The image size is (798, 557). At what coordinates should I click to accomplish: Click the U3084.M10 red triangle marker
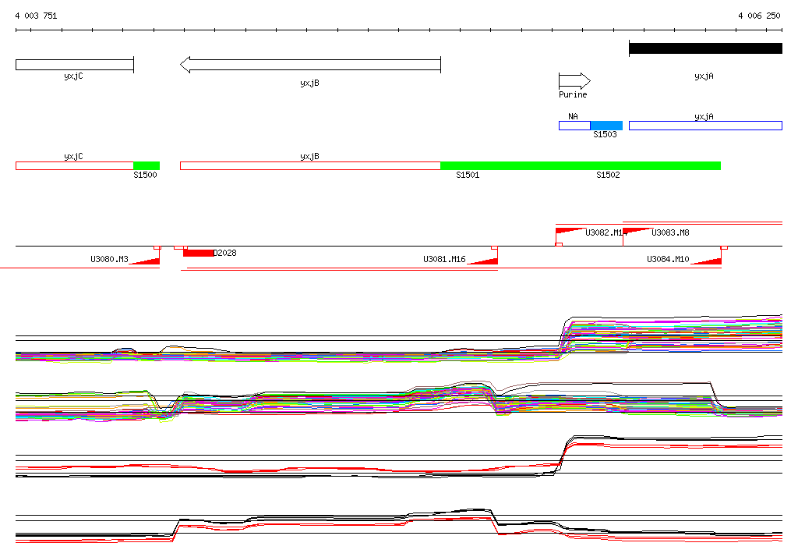[707, 260]
